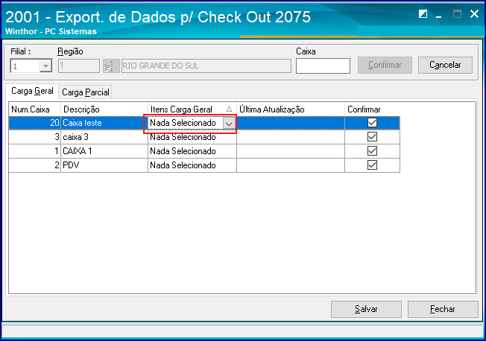This screenshot has width=486, height=341.
Task: Click the Caixa input field
Action: 323,66
